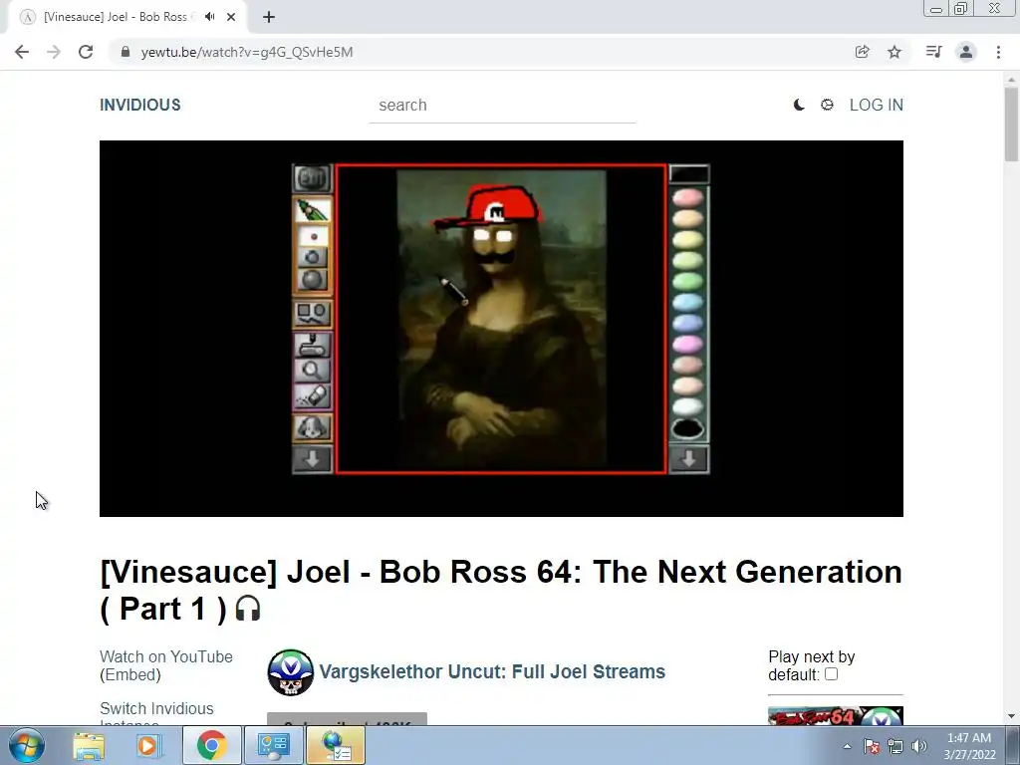The height and width of the screenshot is (765, 1020).
Task: Go back to the previous page
Action: [x=22, y=52]
